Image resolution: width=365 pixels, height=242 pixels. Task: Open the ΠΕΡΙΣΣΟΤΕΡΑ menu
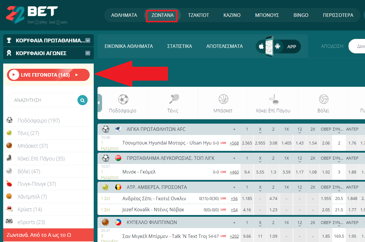pyautogui.click(x=338, y=15)
